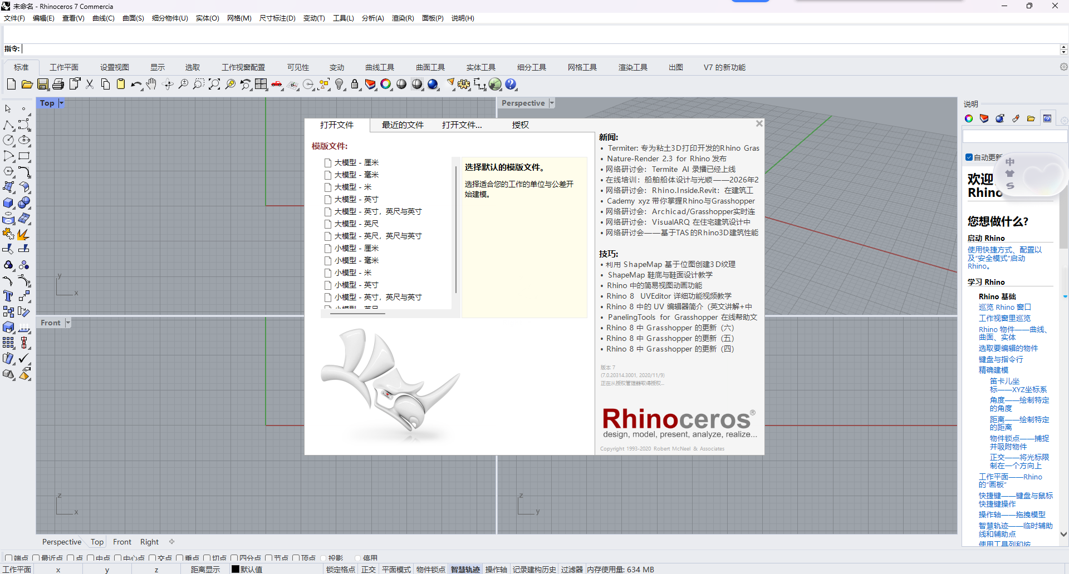Open the Top viewport dropdown

click(61, 103)
